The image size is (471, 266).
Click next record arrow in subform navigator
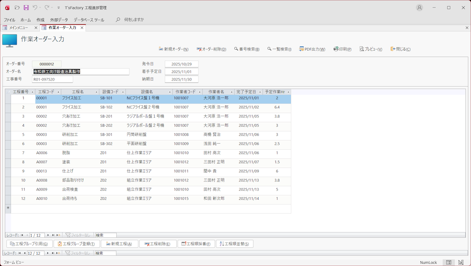(x=48, y=235)
